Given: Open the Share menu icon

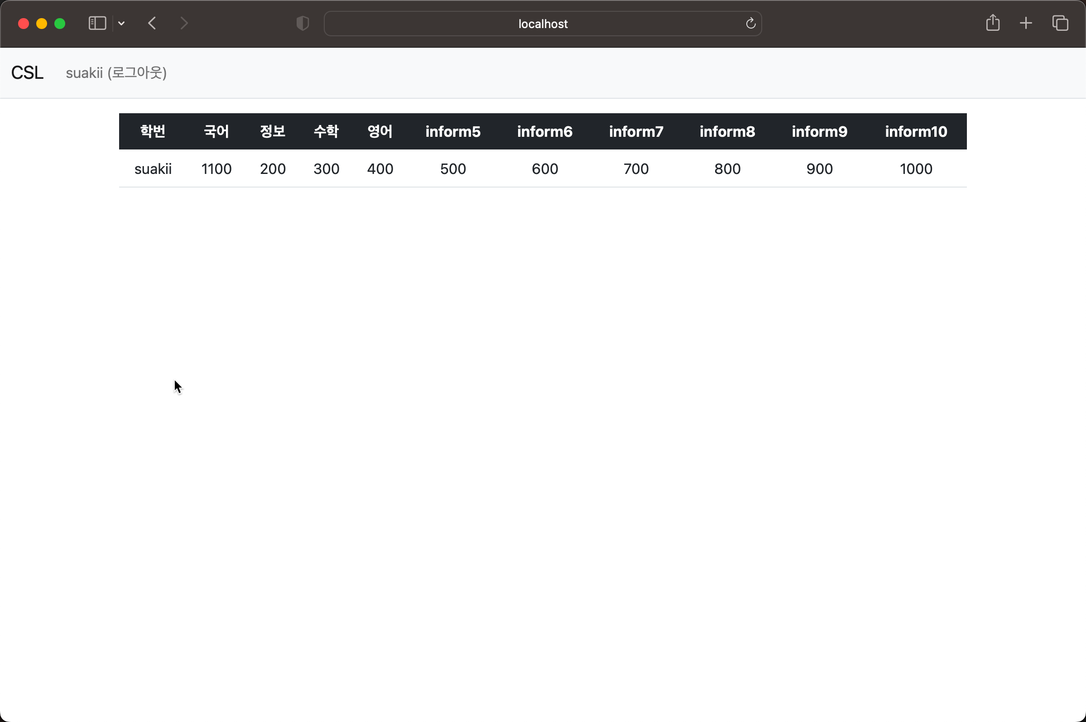Looking at the screenshot, I should click(993, 23).
